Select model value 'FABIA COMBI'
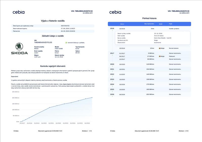 click(x=59, y=49)
